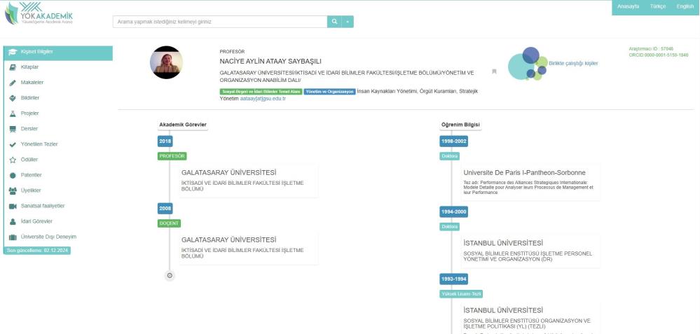Screen dimensions: 700x334
Task: Select the Bildiriler icon in sidebar
Action: coord(13,98)
